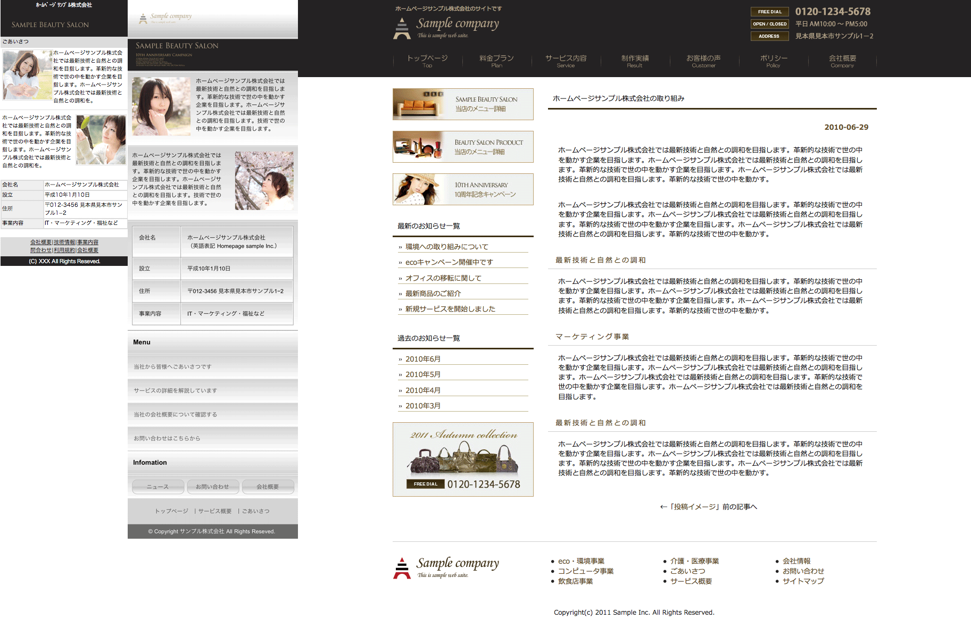The height and width of the screenshot is (619, 971).
Task: Click the 2011 Autumn collection bag banner
Action: pyautogui.click(x=463, y=459)
